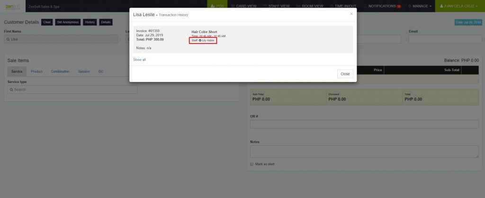Click the notifications count badge
The image size is (485, 198).
click(x=399, y=7)
